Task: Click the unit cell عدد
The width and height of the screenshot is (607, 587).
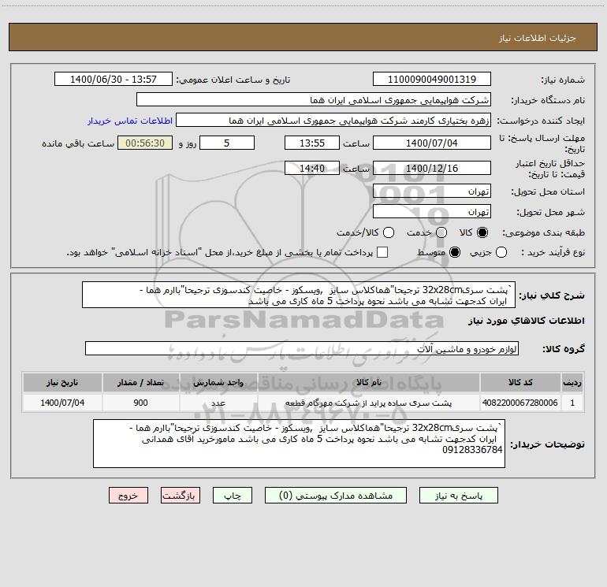Action: click(218, 403)
